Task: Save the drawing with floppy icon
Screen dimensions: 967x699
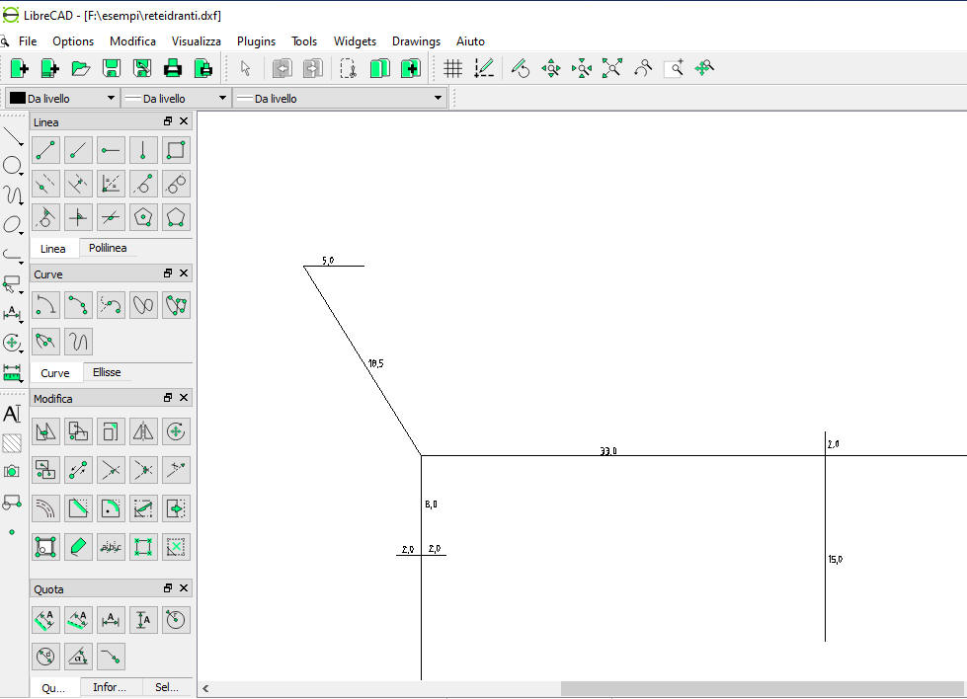Action: point(112,68)
